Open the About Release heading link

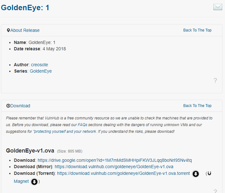25,30
